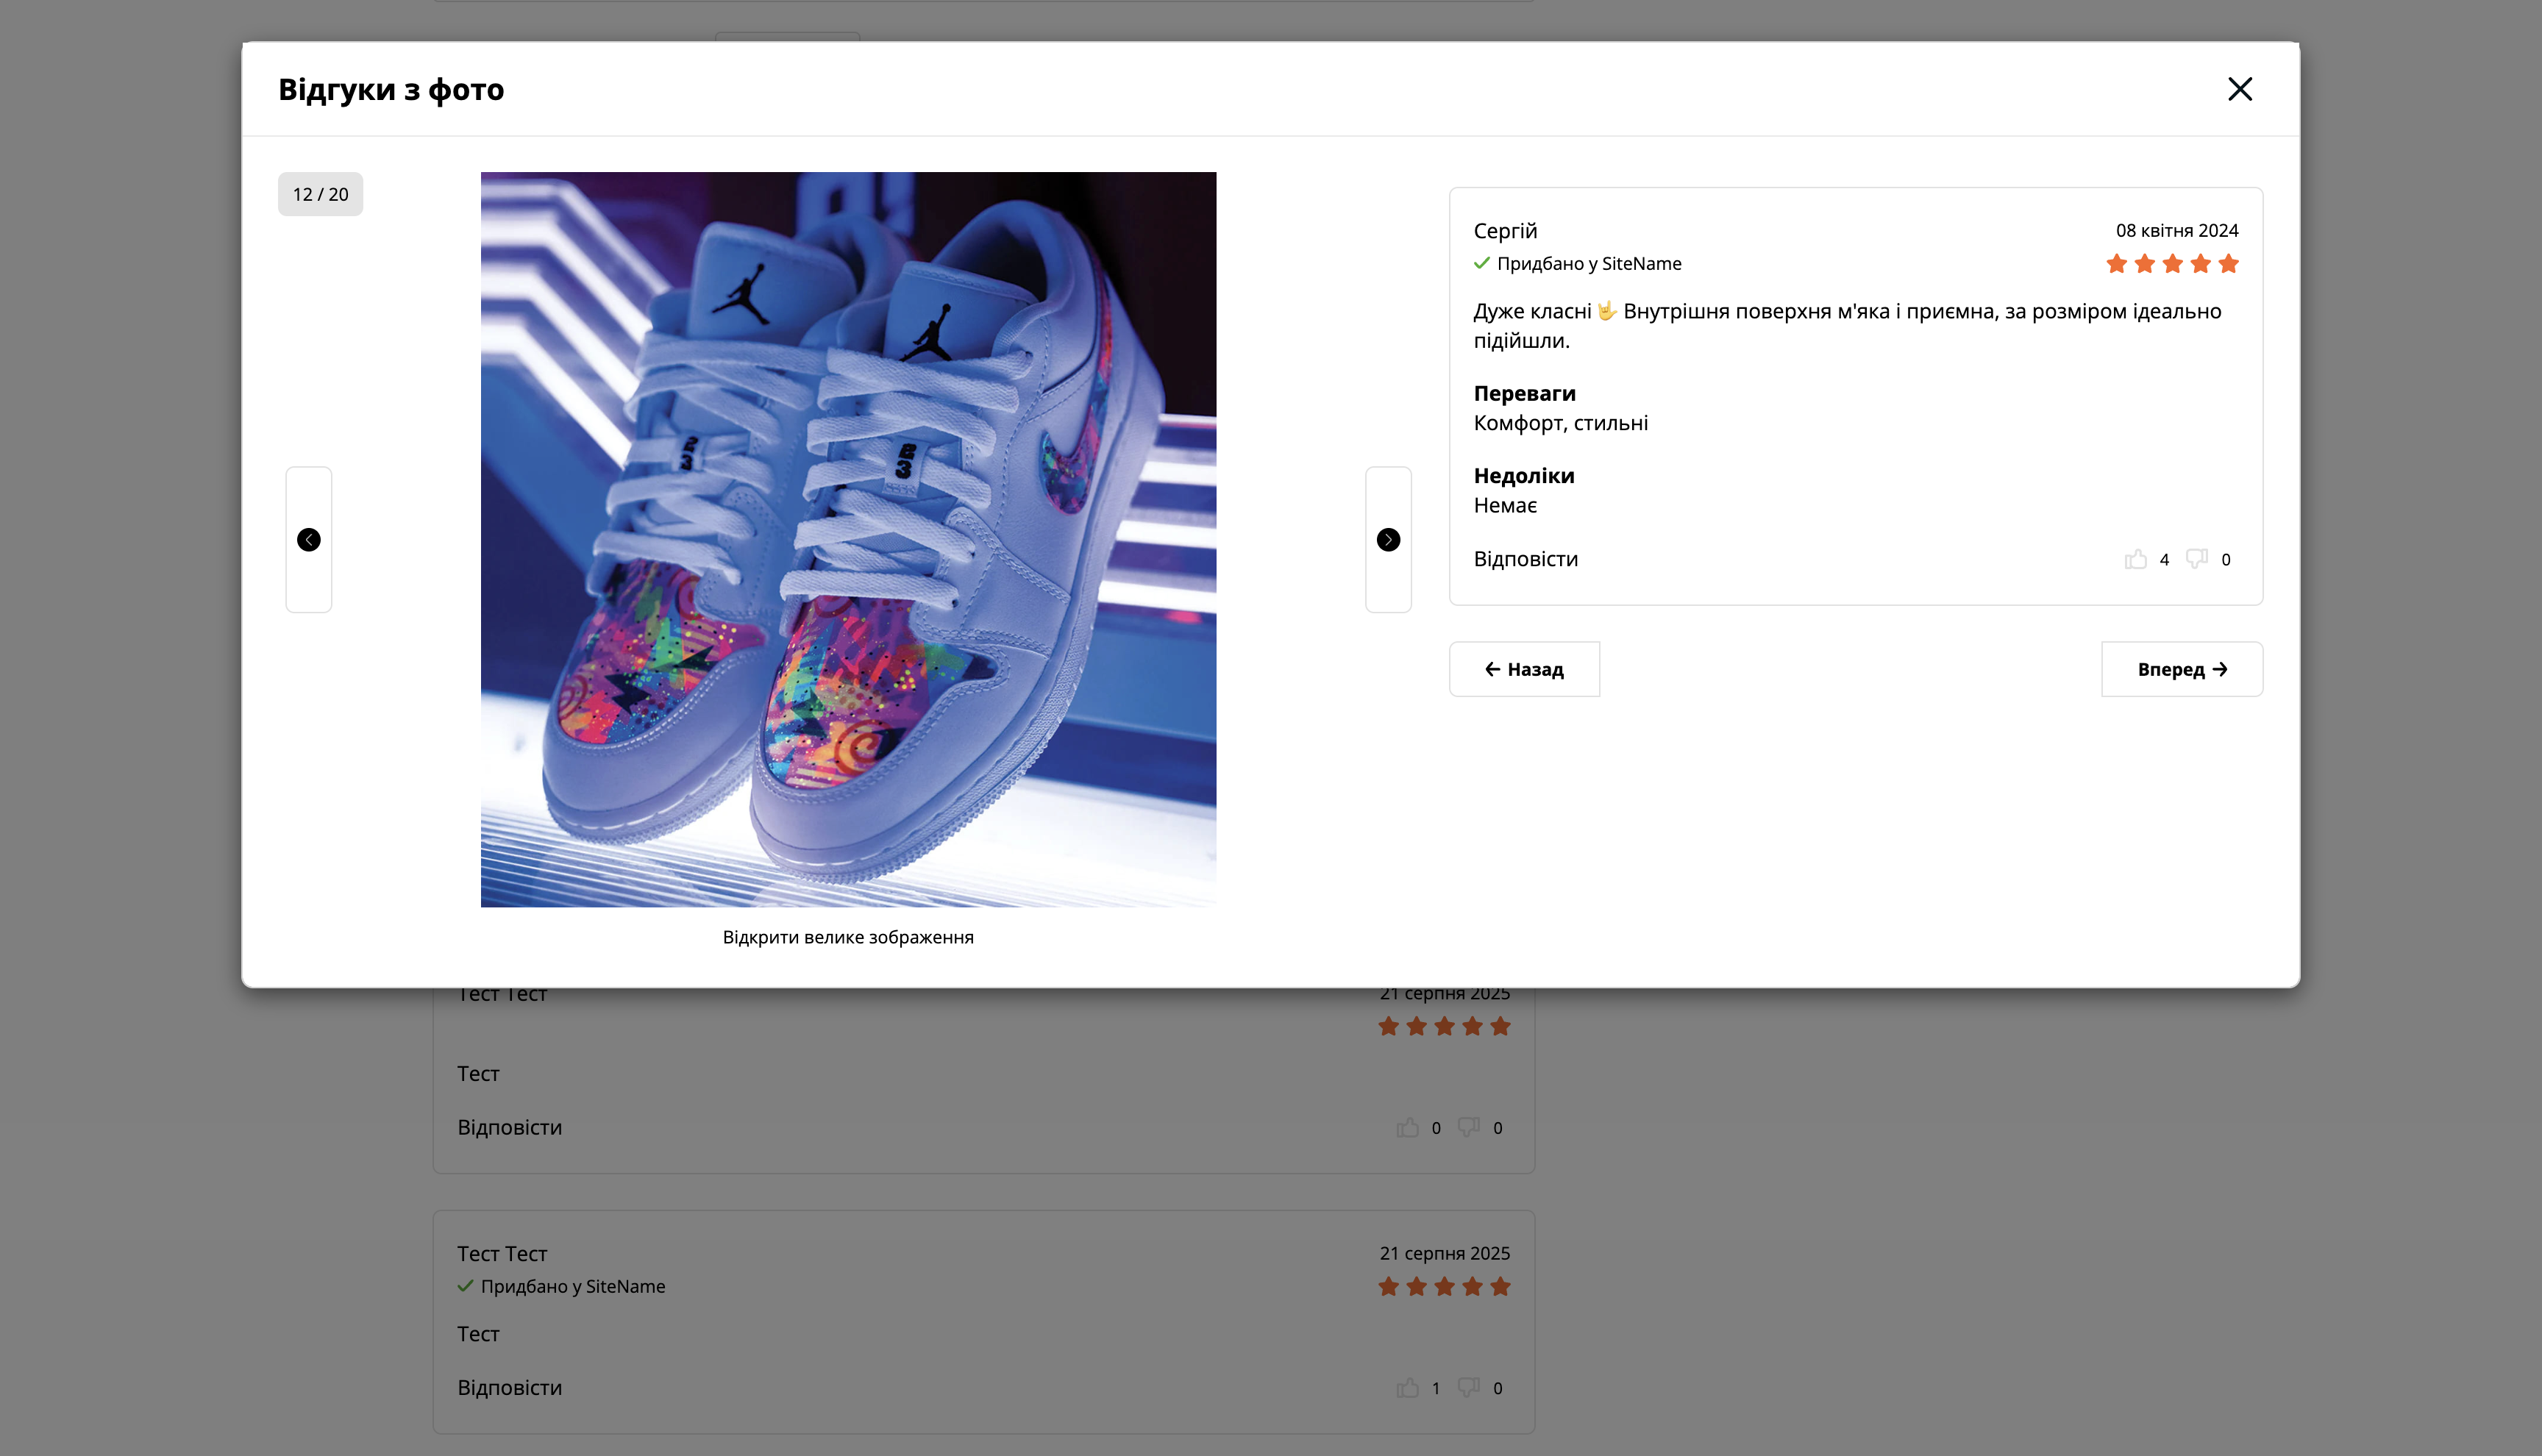Like Сергій's review with thumbs up
Image resolution: width=2542 pixels, height=1456 pixels.
2135,559
